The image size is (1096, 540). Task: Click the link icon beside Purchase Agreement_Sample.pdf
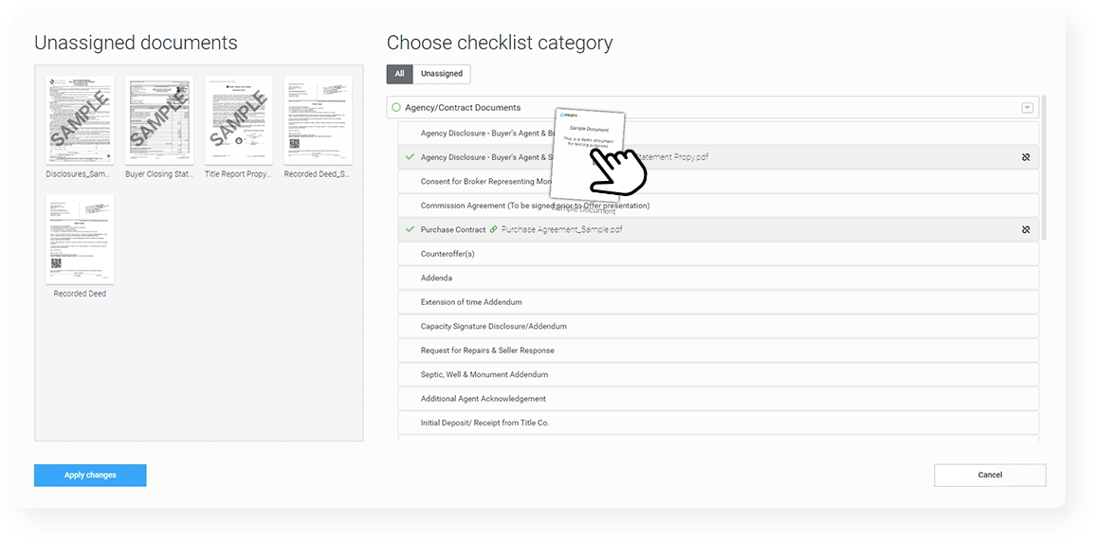pos(493,229)
